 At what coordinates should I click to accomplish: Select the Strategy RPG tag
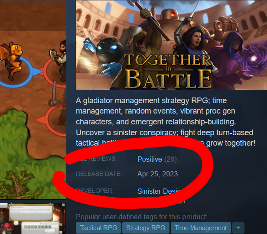146,228
